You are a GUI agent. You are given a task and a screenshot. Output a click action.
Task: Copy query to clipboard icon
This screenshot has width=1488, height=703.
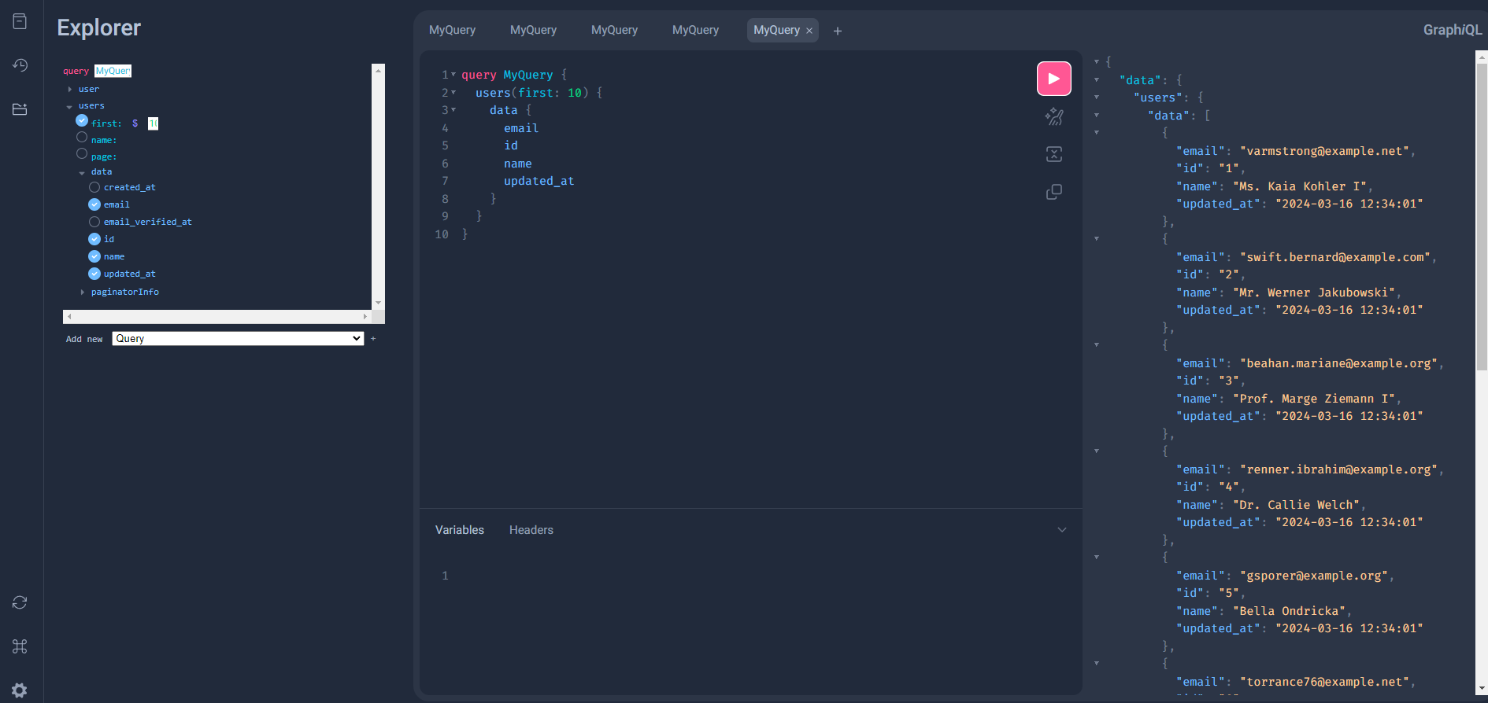[x=1053, y=192]
